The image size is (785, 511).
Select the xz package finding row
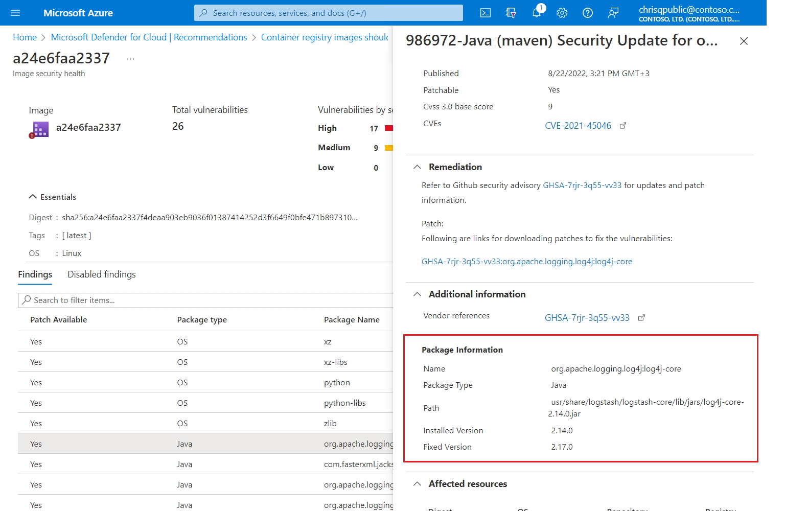(205, 341)
